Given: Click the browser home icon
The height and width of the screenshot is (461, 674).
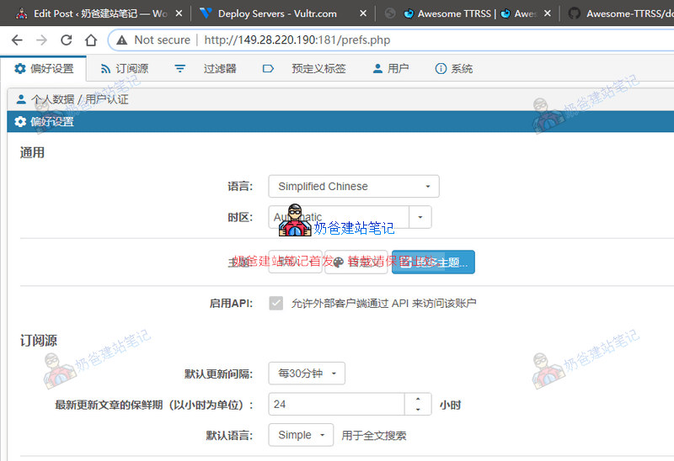Looking at the screenshot, I should tap(91, 40).
